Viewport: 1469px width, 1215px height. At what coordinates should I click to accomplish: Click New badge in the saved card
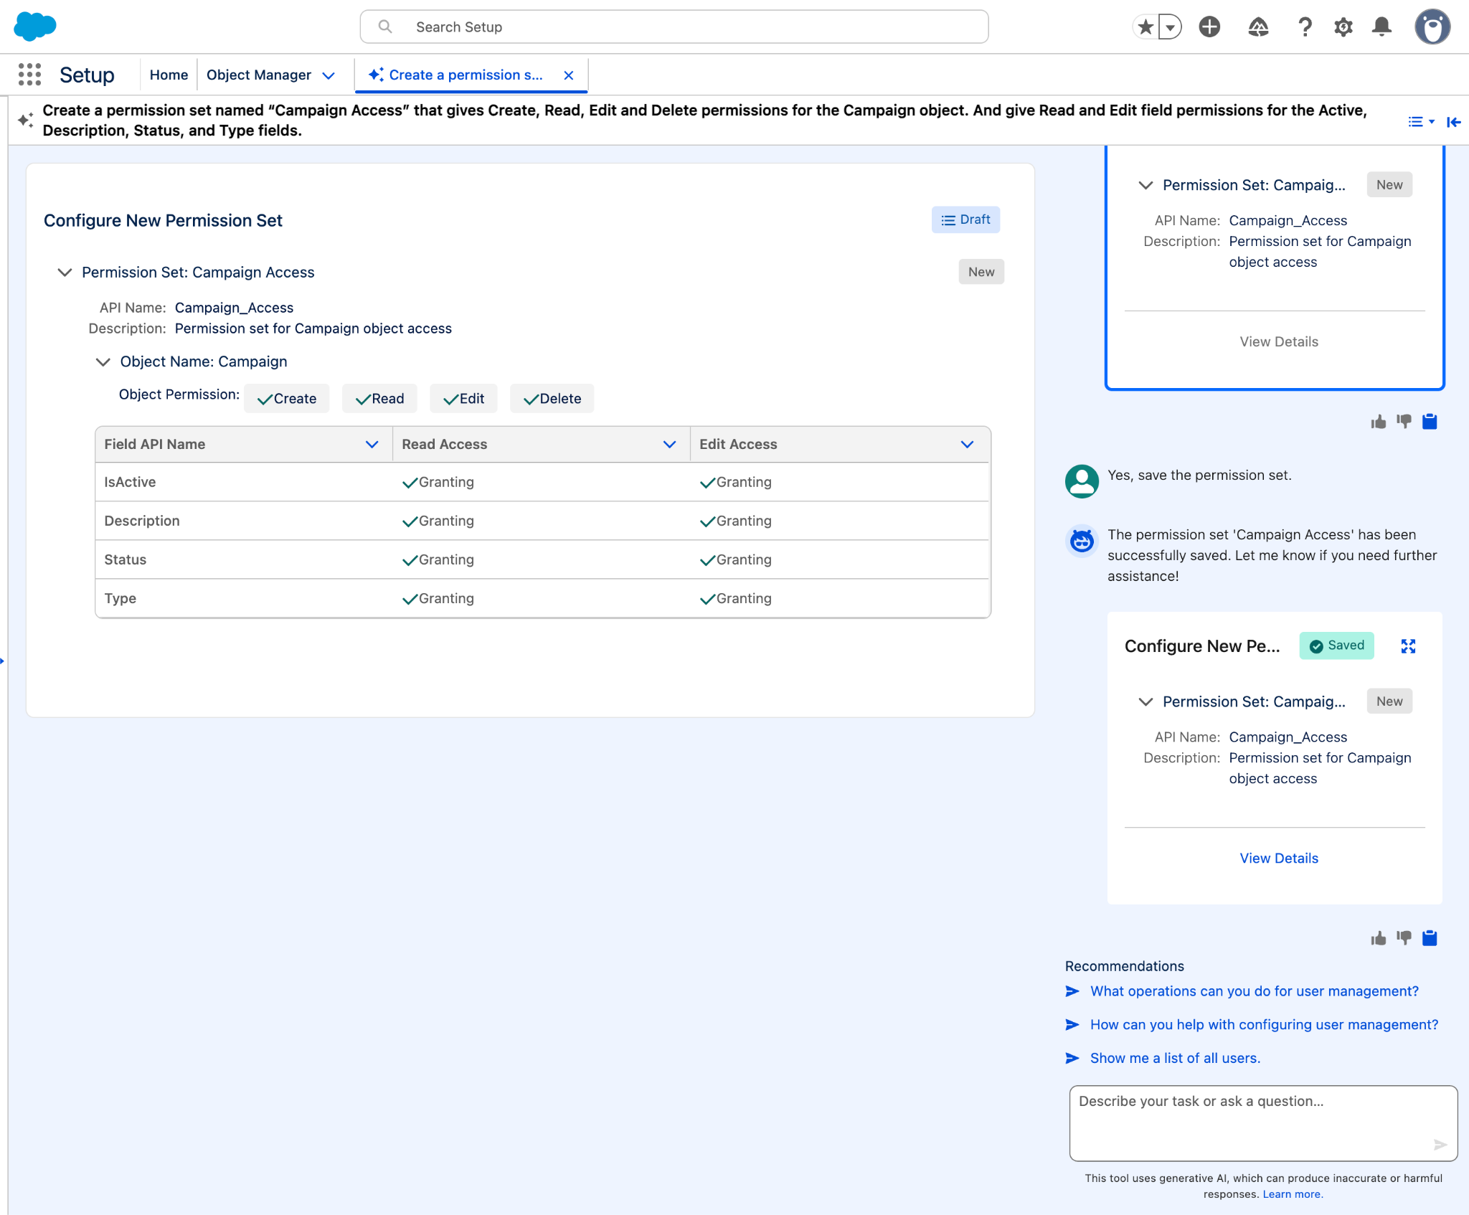click(x=1389, y=701)
